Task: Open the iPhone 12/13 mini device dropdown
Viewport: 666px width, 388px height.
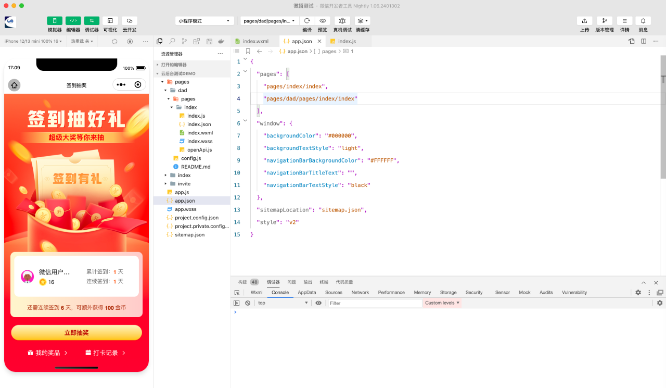Action: pos(33,41)
